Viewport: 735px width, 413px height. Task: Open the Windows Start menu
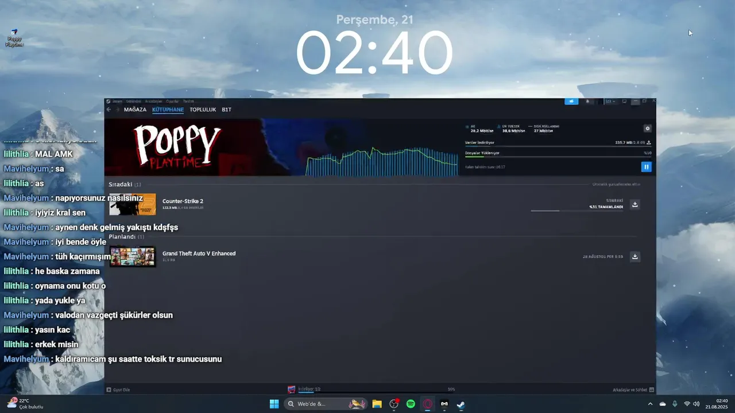point(274,404)
